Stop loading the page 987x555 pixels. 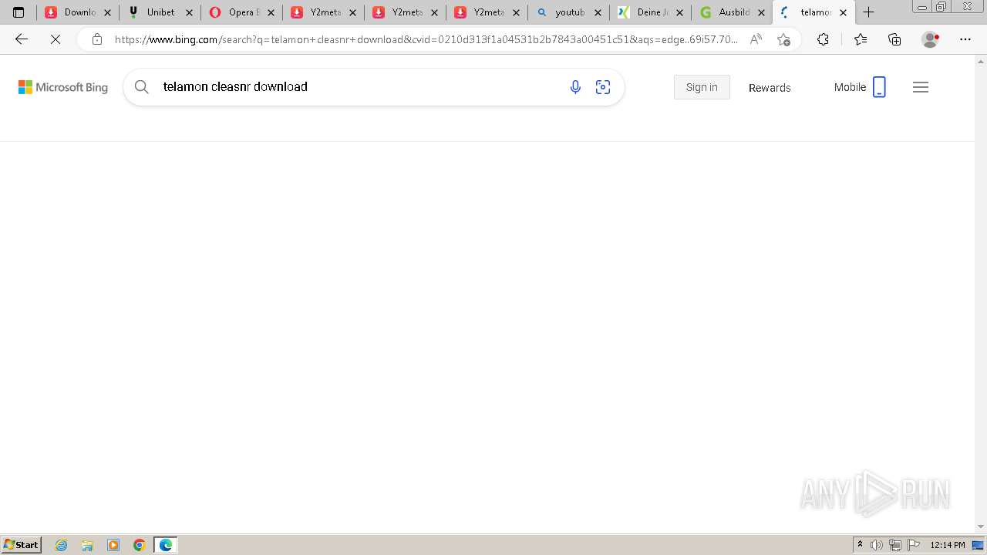pyautogui.click(x=56, y=39)
